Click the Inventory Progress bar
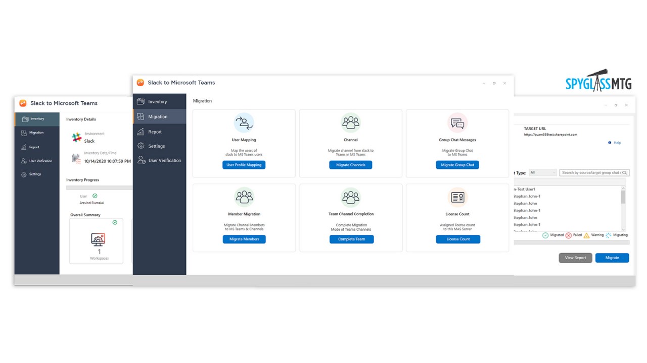Screen dimensions: 647x363 [99, 188]
